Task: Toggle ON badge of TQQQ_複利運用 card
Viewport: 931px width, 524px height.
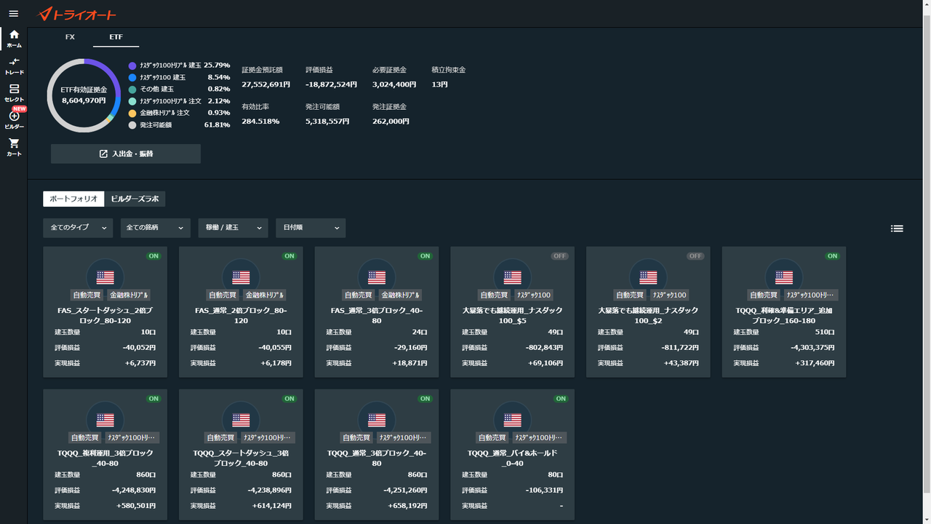Action: pyautogui.click(x=153, y=399)
